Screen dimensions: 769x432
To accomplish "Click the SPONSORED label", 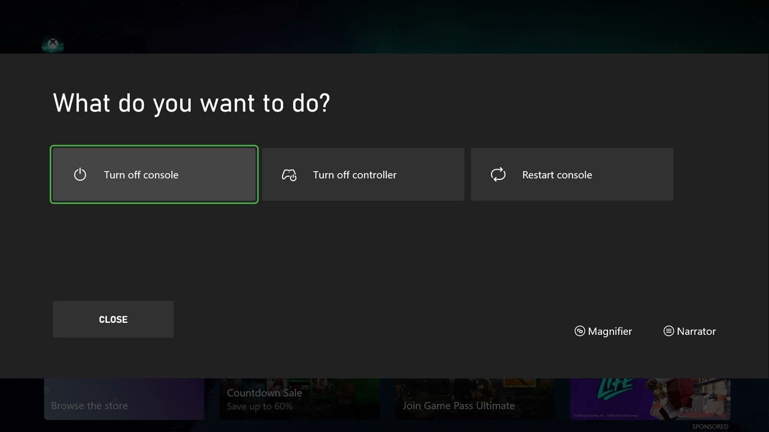I will click(710, 427).
